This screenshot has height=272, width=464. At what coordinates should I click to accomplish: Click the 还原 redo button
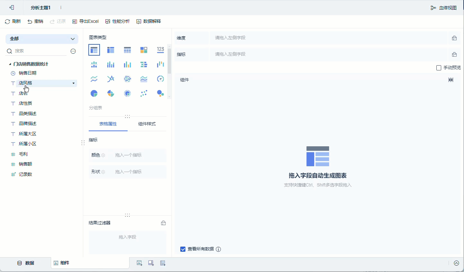click(x=58, y=22)
